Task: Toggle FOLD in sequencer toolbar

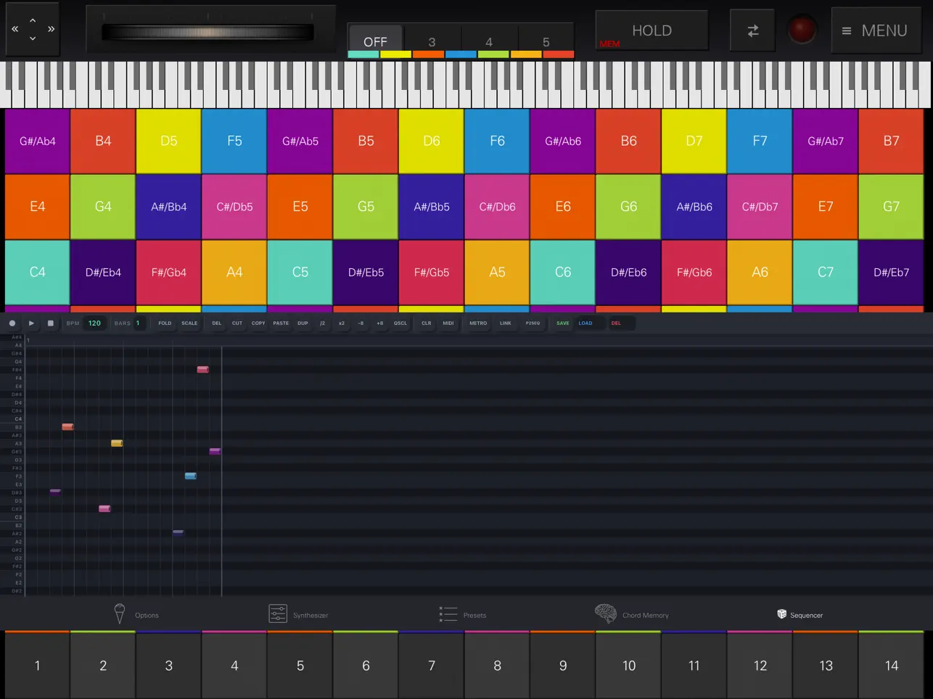Action: (165, 323)
